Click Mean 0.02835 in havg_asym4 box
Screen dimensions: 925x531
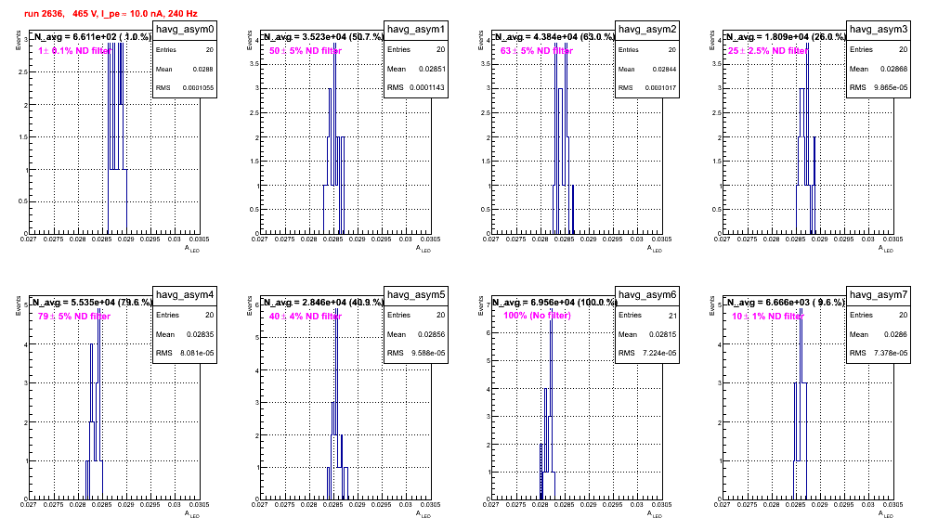[185, 334]
